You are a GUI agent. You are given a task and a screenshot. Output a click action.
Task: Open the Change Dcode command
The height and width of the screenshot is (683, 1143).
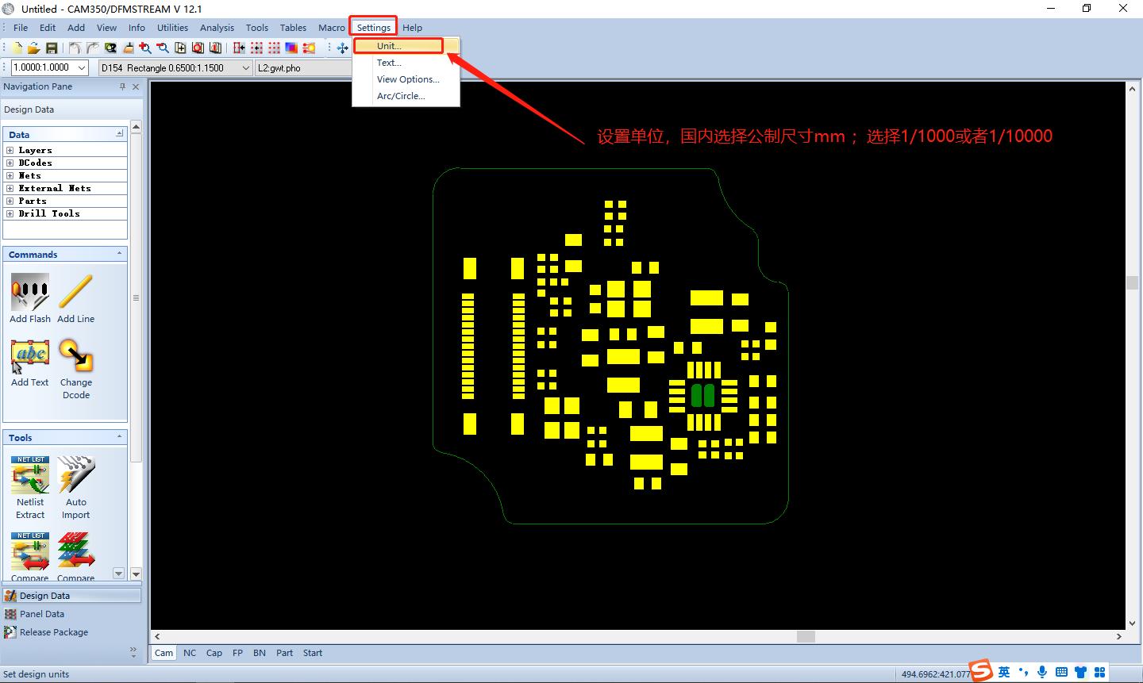[76, 356]
